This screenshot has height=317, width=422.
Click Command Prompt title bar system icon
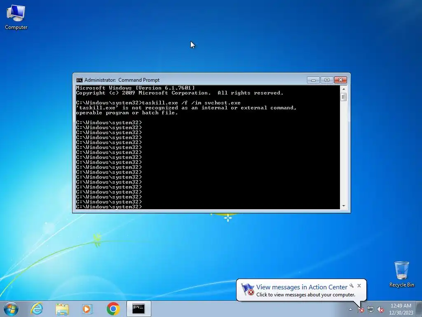(80, 80)
